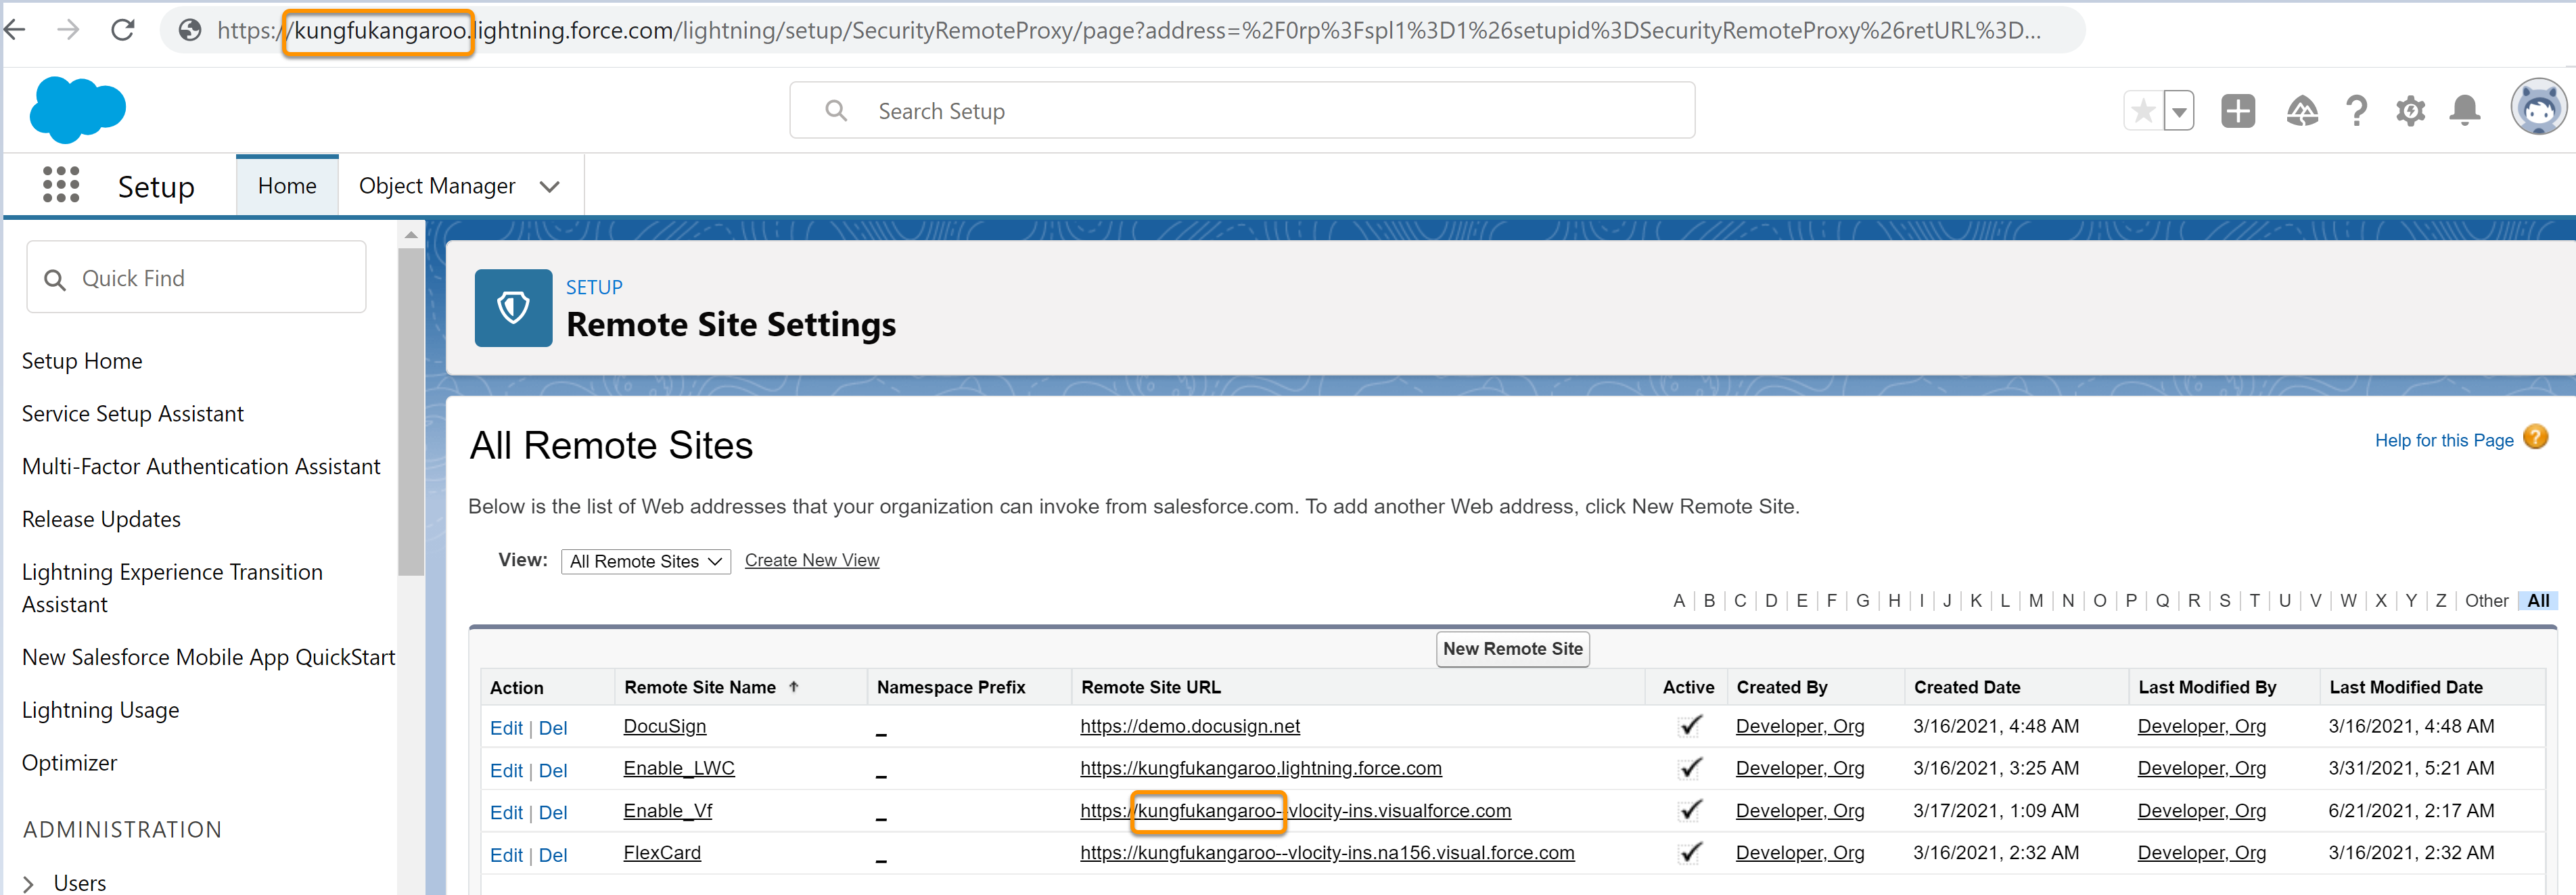View notifications via the bell icon

pyautogui.click(x=2464, y=111)
